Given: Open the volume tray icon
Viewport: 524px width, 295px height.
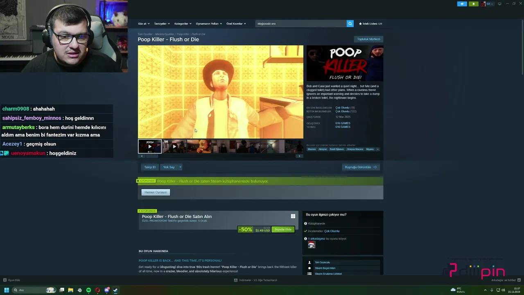Looking at the screenshot, I should pos(503,290).
